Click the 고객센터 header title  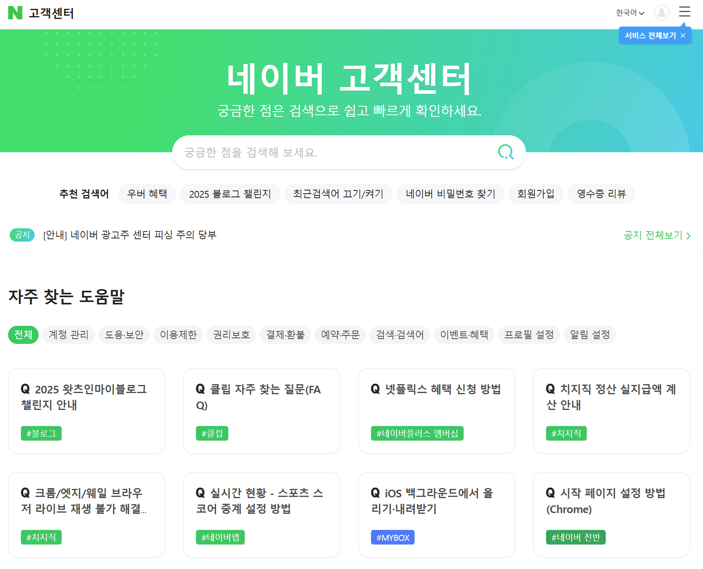[51, 13]
